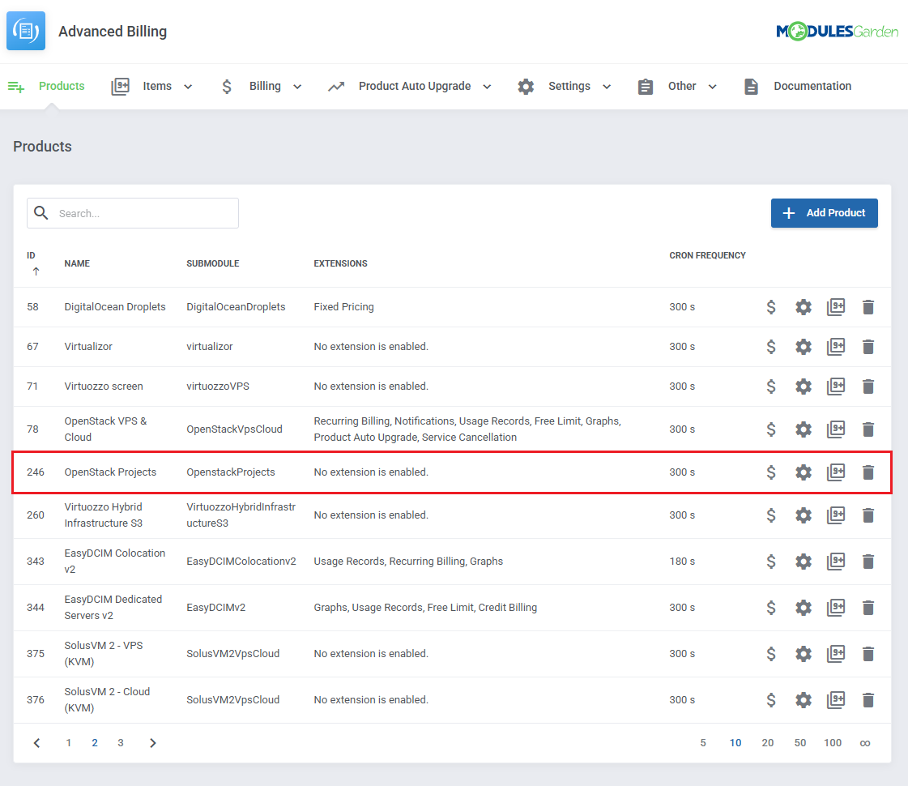908x786 pixels.
Task: Show 50 entries per page
Action: 799,742
